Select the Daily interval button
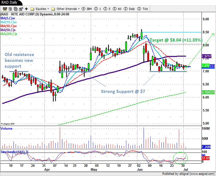The image size is (216, 176). [x=129, y=9]
